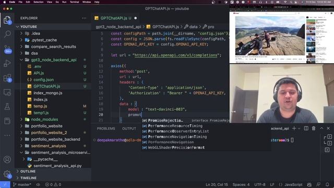Click Spaces: 4 indentation setting
Screen dimensions: 334x188
(241, 184)
